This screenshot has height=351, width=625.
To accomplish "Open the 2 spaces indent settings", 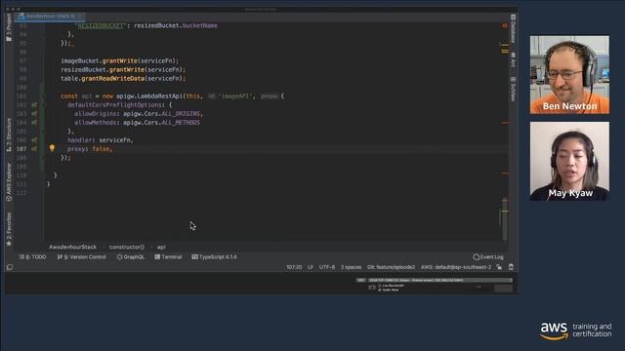I will [351, 267].
